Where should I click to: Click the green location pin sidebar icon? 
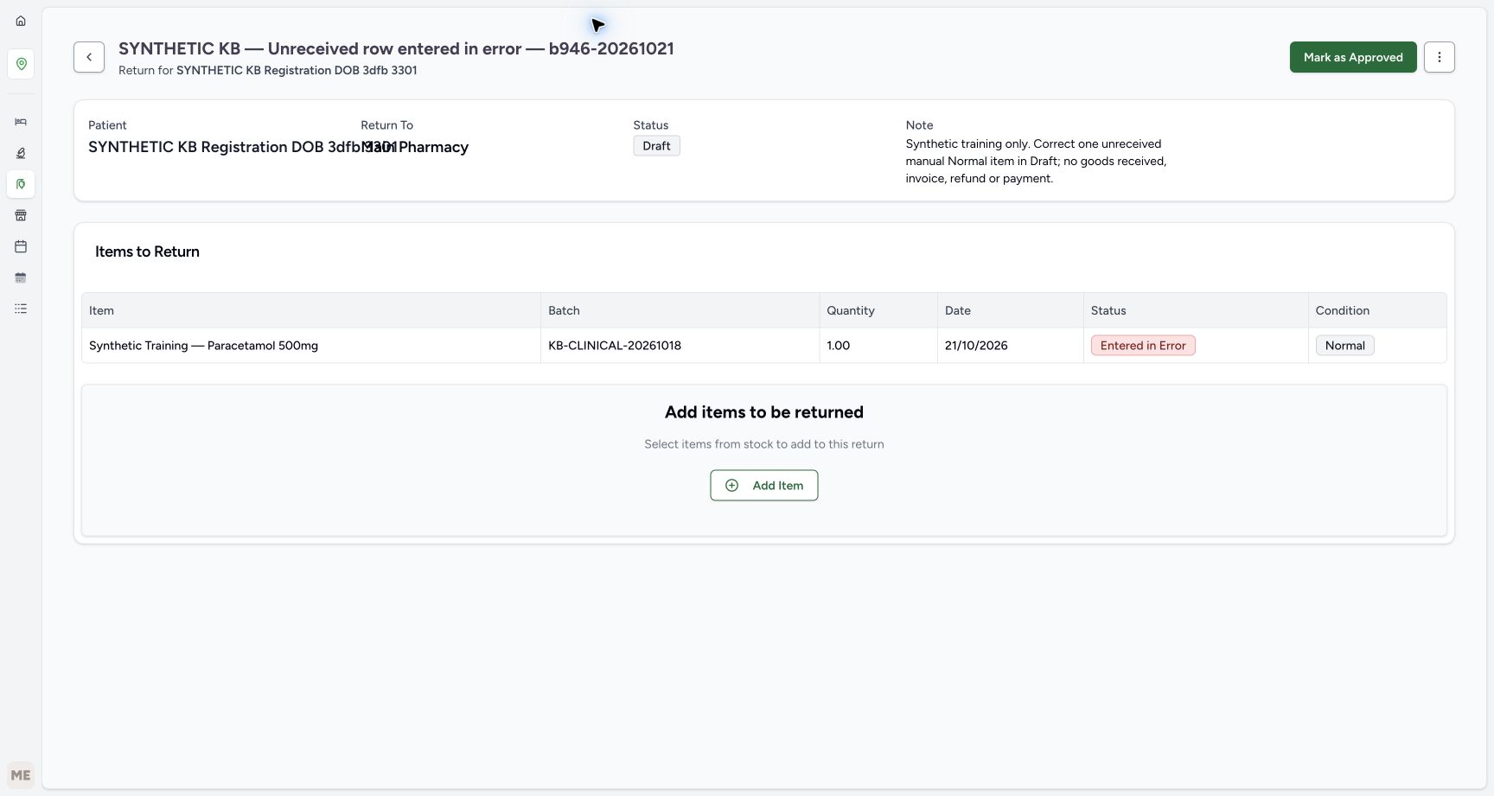[21, 64]
